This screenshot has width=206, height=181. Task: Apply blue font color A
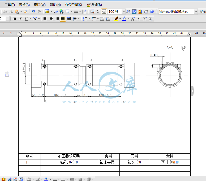coord(124,19)
